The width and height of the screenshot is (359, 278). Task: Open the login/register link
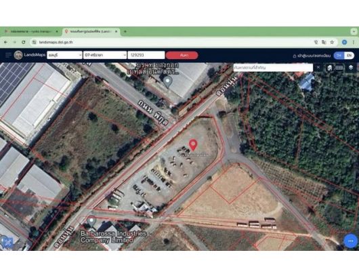point(312,56)
